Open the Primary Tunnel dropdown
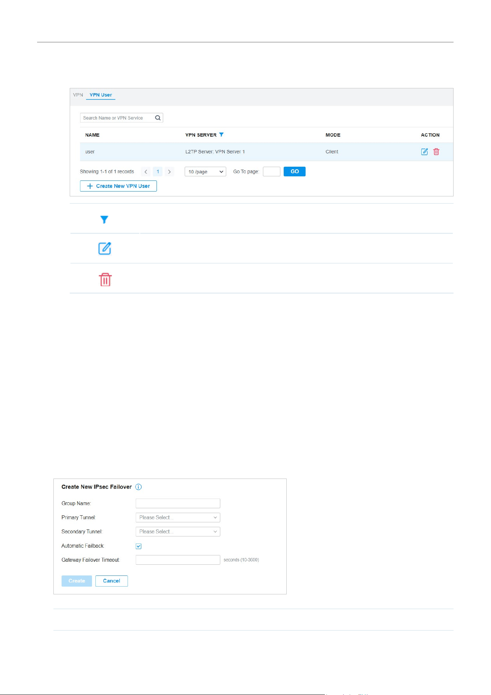The width and height of the screenshot is (491, 695). coord(178,518)
